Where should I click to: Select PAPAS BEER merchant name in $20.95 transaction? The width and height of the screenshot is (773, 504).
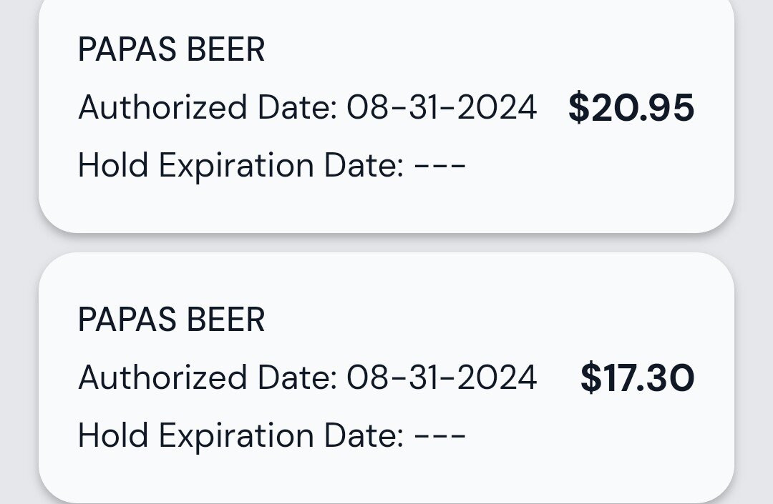171,50
